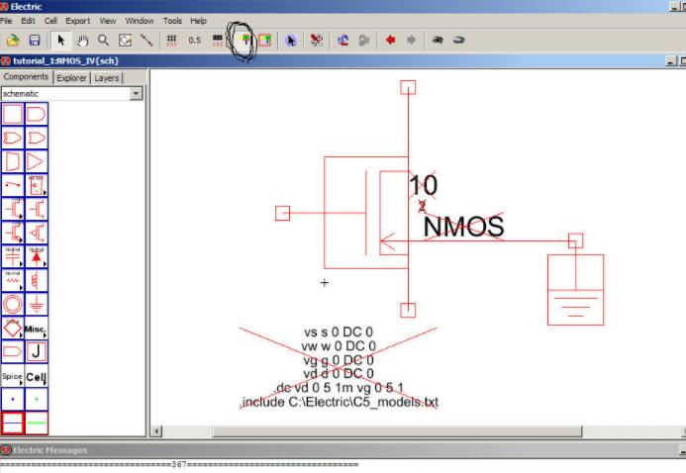Viewport: 686px width, 473px height.
Task: Click the Outline Edit tool icon
Action: pos(125,41)
